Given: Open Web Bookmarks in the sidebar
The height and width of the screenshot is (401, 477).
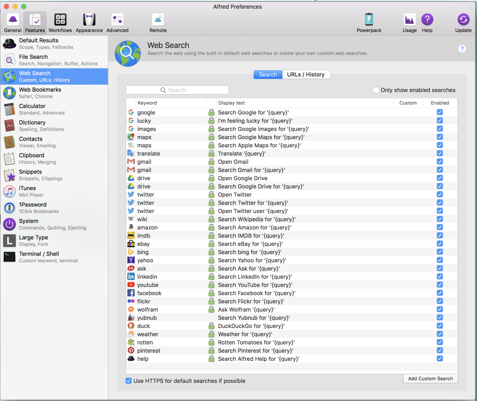Looking at the screenshot, I should click(x=54, y=93).
